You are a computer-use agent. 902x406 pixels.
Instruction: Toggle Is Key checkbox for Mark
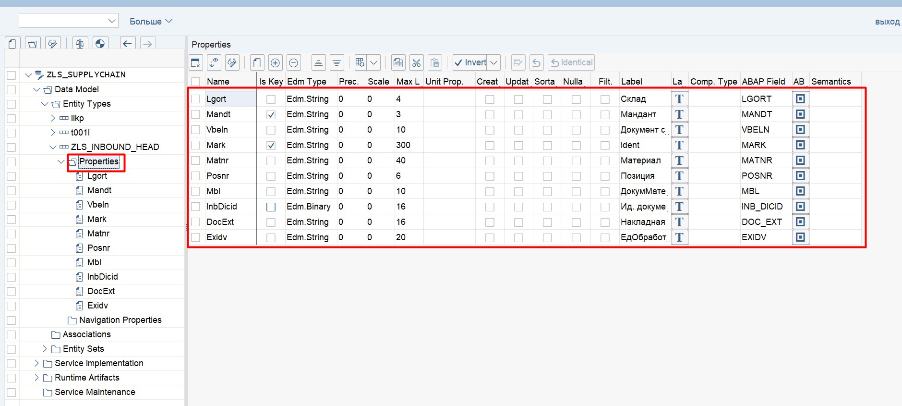click(x=271, y=146)
